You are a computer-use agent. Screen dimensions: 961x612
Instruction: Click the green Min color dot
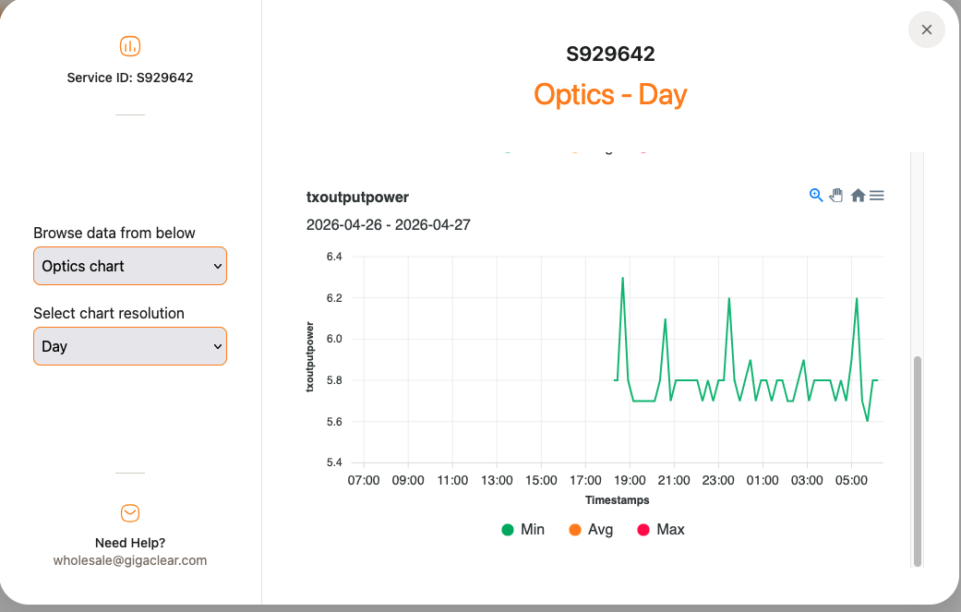point(508,530)
